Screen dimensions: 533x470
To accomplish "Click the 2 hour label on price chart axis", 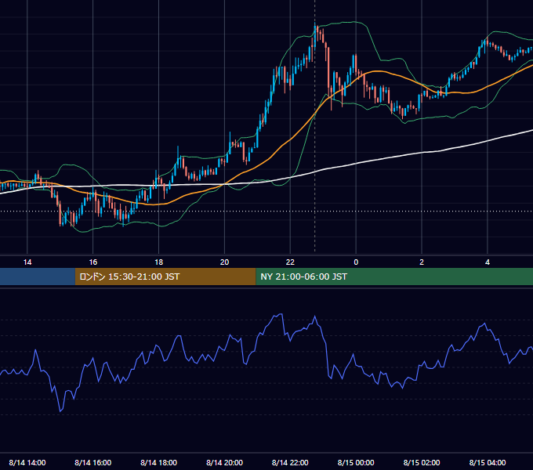I will 422,262.
